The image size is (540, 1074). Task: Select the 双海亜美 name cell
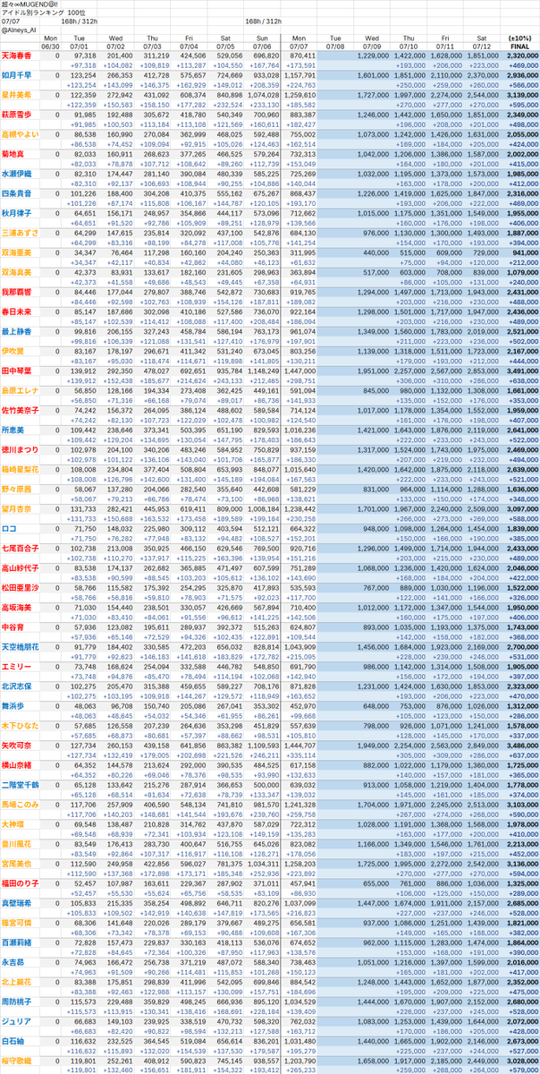tap(19, 251)
